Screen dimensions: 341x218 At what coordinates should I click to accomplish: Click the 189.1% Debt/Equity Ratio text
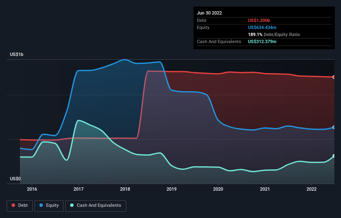[x=274, y=34]
